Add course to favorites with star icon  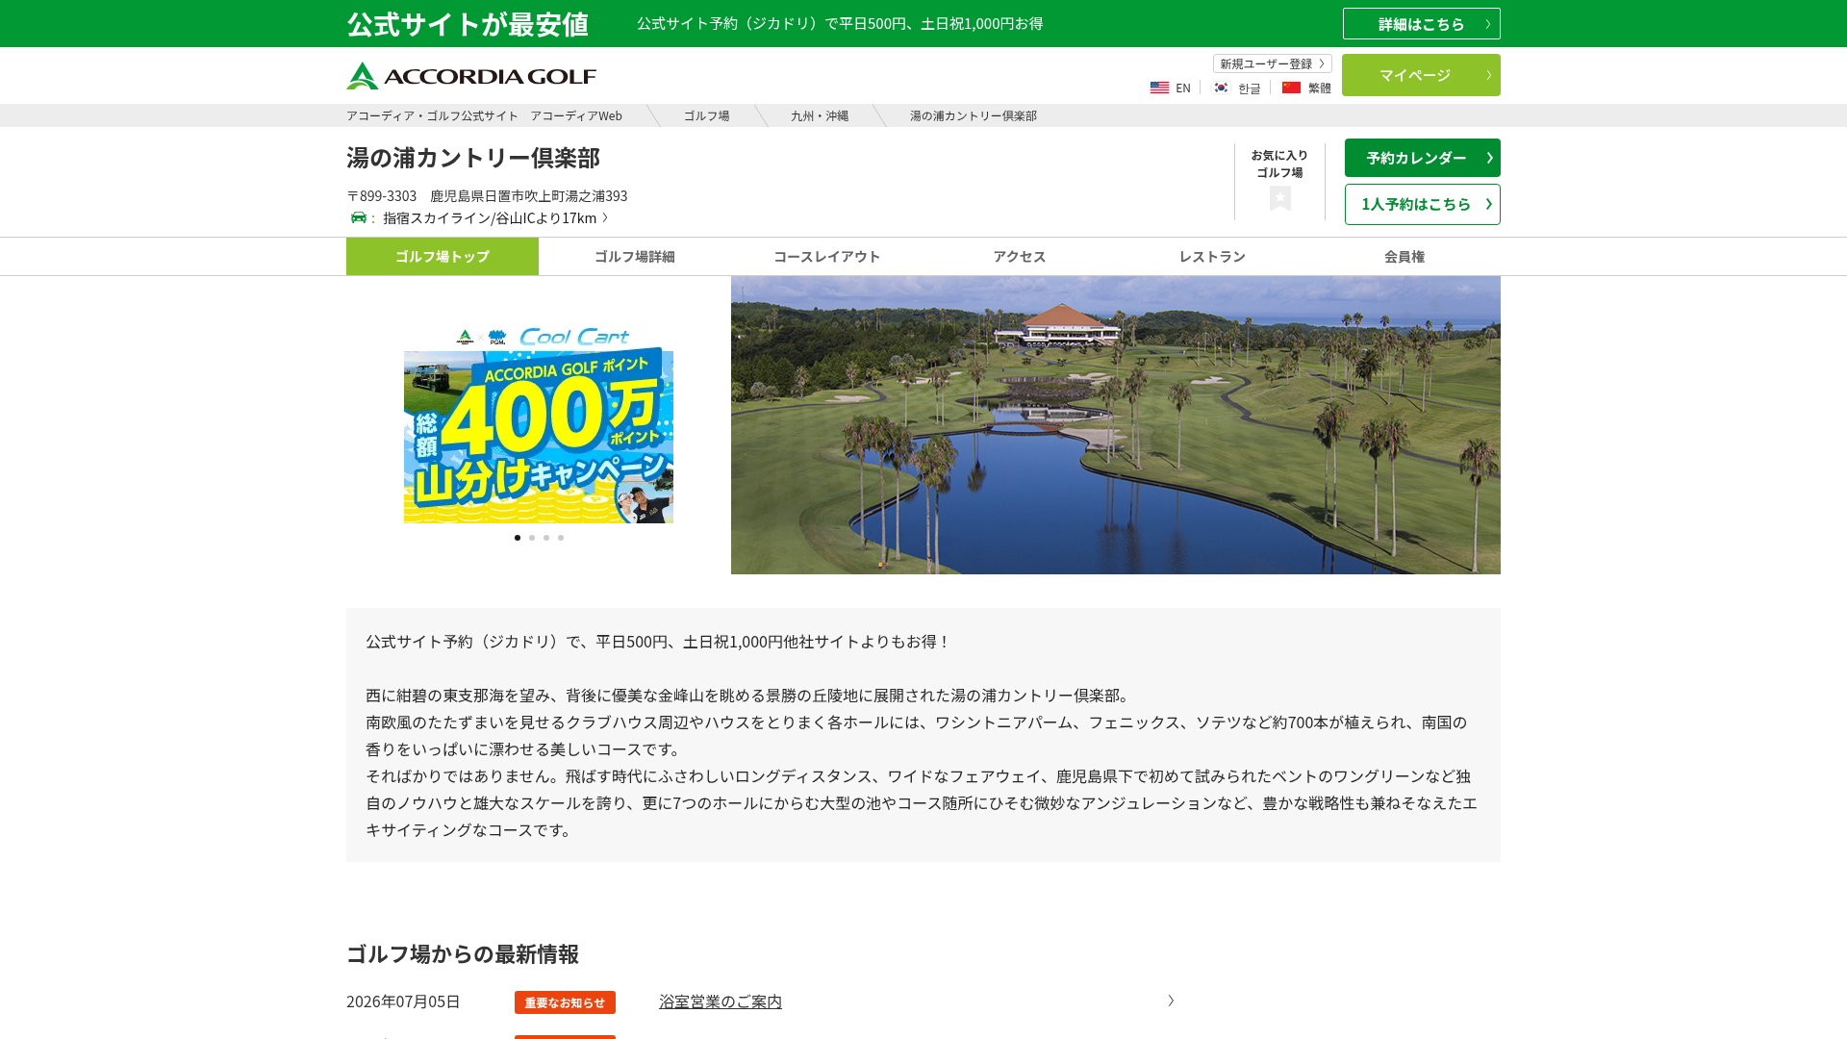tap(1279, 198)
